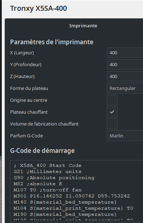
Task: Click the '; X5SA_400 Start Code' comment line
Action: [x=47, y=165]
